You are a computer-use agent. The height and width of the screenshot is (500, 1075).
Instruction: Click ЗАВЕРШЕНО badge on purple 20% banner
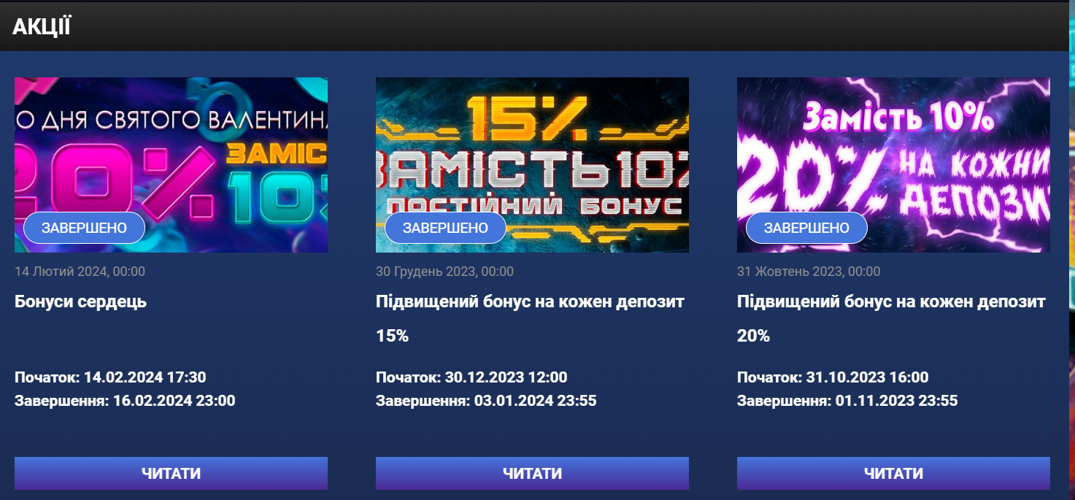(806, 228)
